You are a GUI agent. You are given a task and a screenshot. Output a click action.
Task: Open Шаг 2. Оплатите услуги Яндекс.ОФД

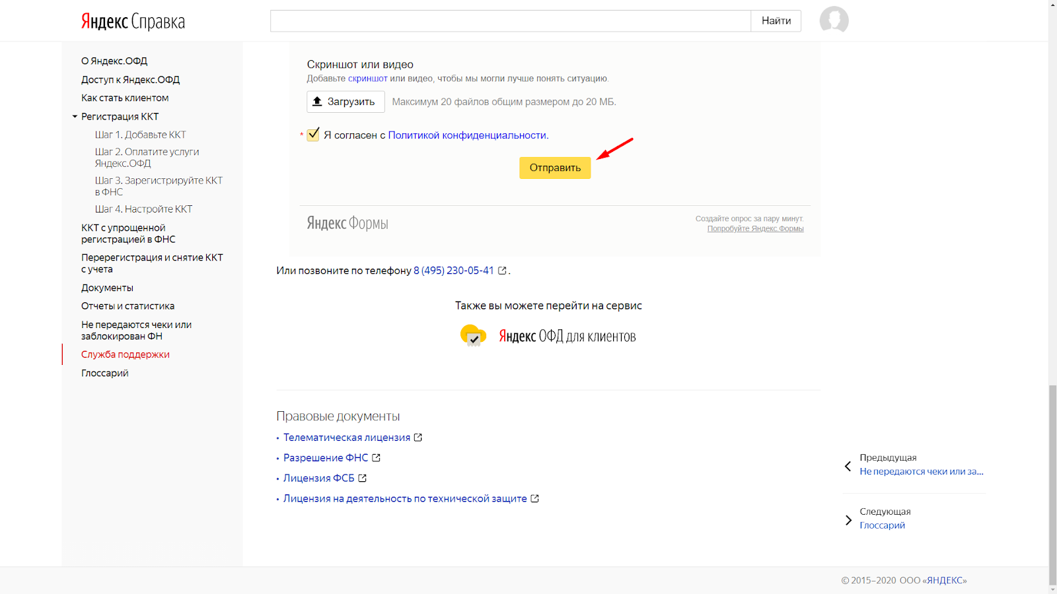pyautogui.click(x=147, y=158)
